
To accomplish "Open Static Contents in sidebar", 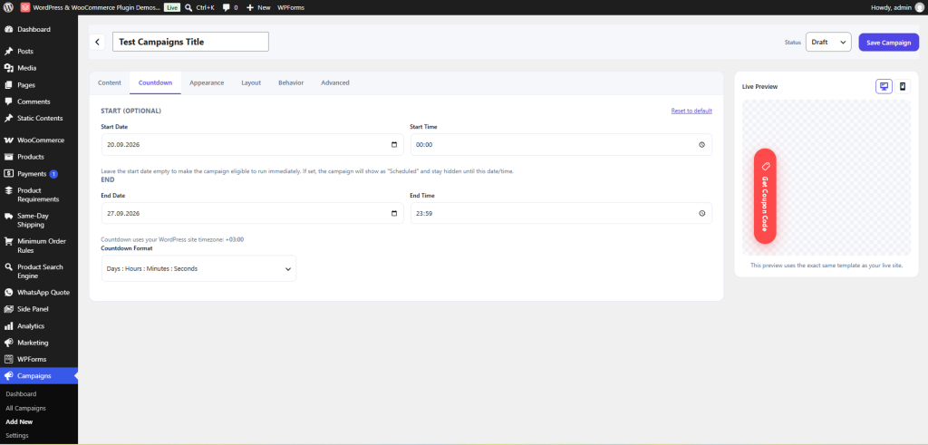I will coord(39,118).
